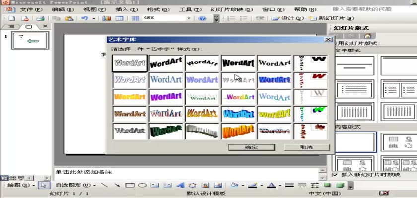The height and width of the screenshot is (198, 417).
Task: Click the Paste clipboard icon
Action: click(x=69, y=18)
